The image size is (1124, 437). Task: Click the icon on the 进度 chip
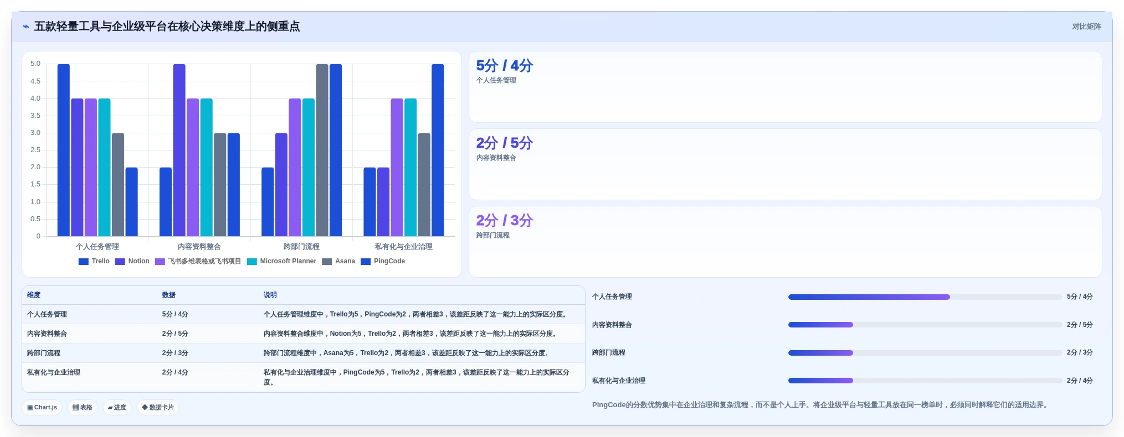(x=110, y=408)
